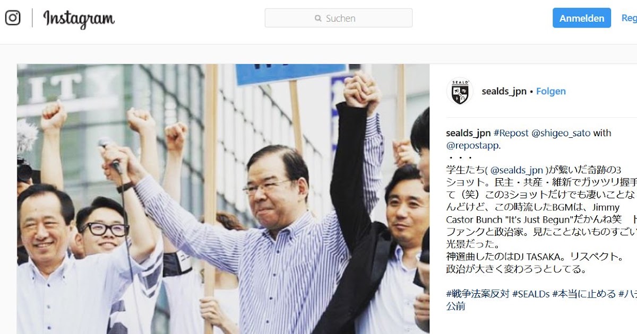Click sealds_jpn name in the caption
The height and width of the screenshot is (334, 637).
[468, 133]
